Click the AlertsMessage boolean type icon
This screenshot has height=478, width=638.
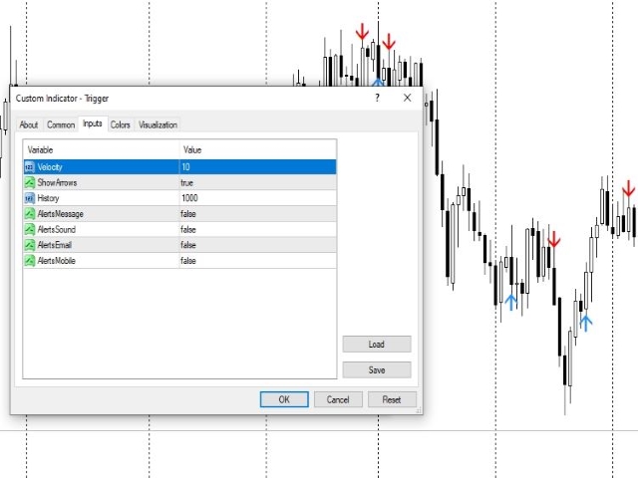click(30, 214)
